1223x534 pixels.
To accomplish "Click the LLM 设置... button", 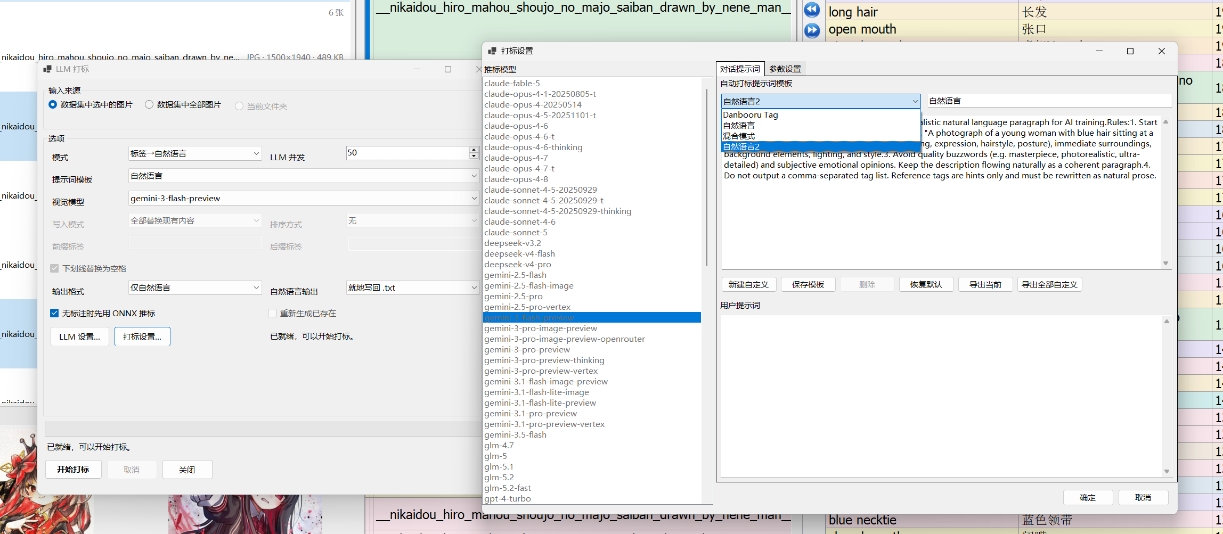I will pos(79,336).
